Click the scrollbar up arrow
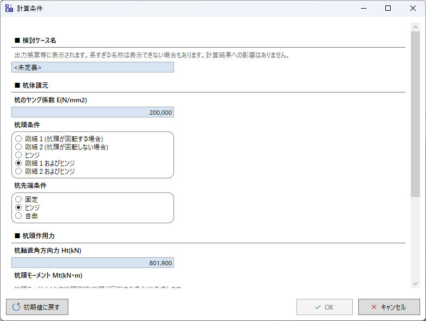 (415, 27)
